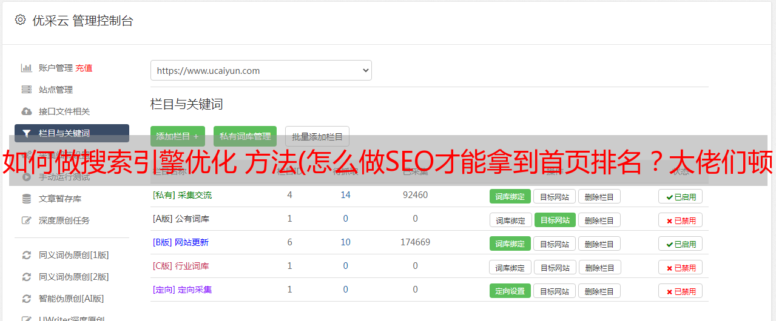Click the server icon for 站点管理
The height and width of the screenshot is (321, 776).
point(27,90)
